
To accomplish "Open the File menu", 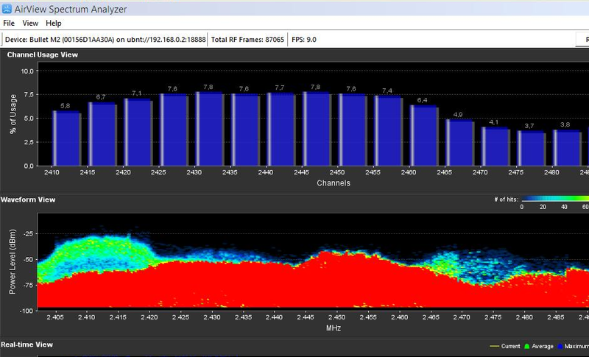I will click(9, 24).
